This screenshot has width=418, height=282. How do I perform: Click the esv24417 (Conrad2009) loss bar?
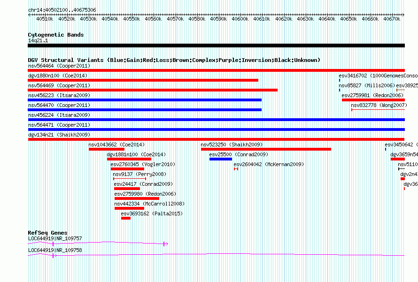point(127,189)
